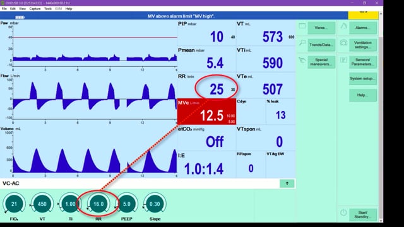Open the Capture menu
The width and height of the screenshot is (404, 227).
[35, 9]
